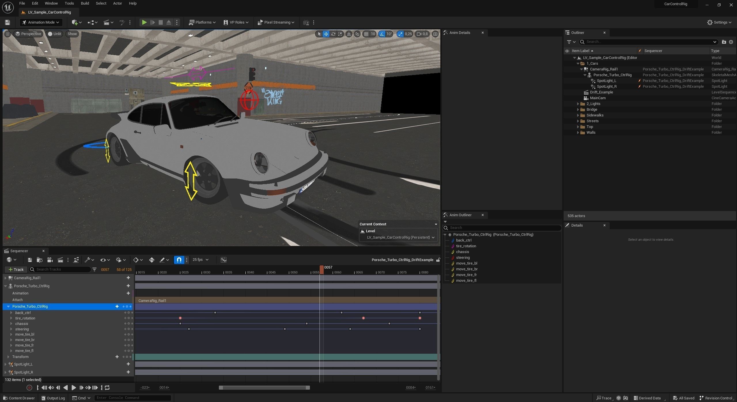The width and height of the screenshot is (737, 402).
Task: Open the Pixel Streaming dropdown
Action: pos(276,22)
